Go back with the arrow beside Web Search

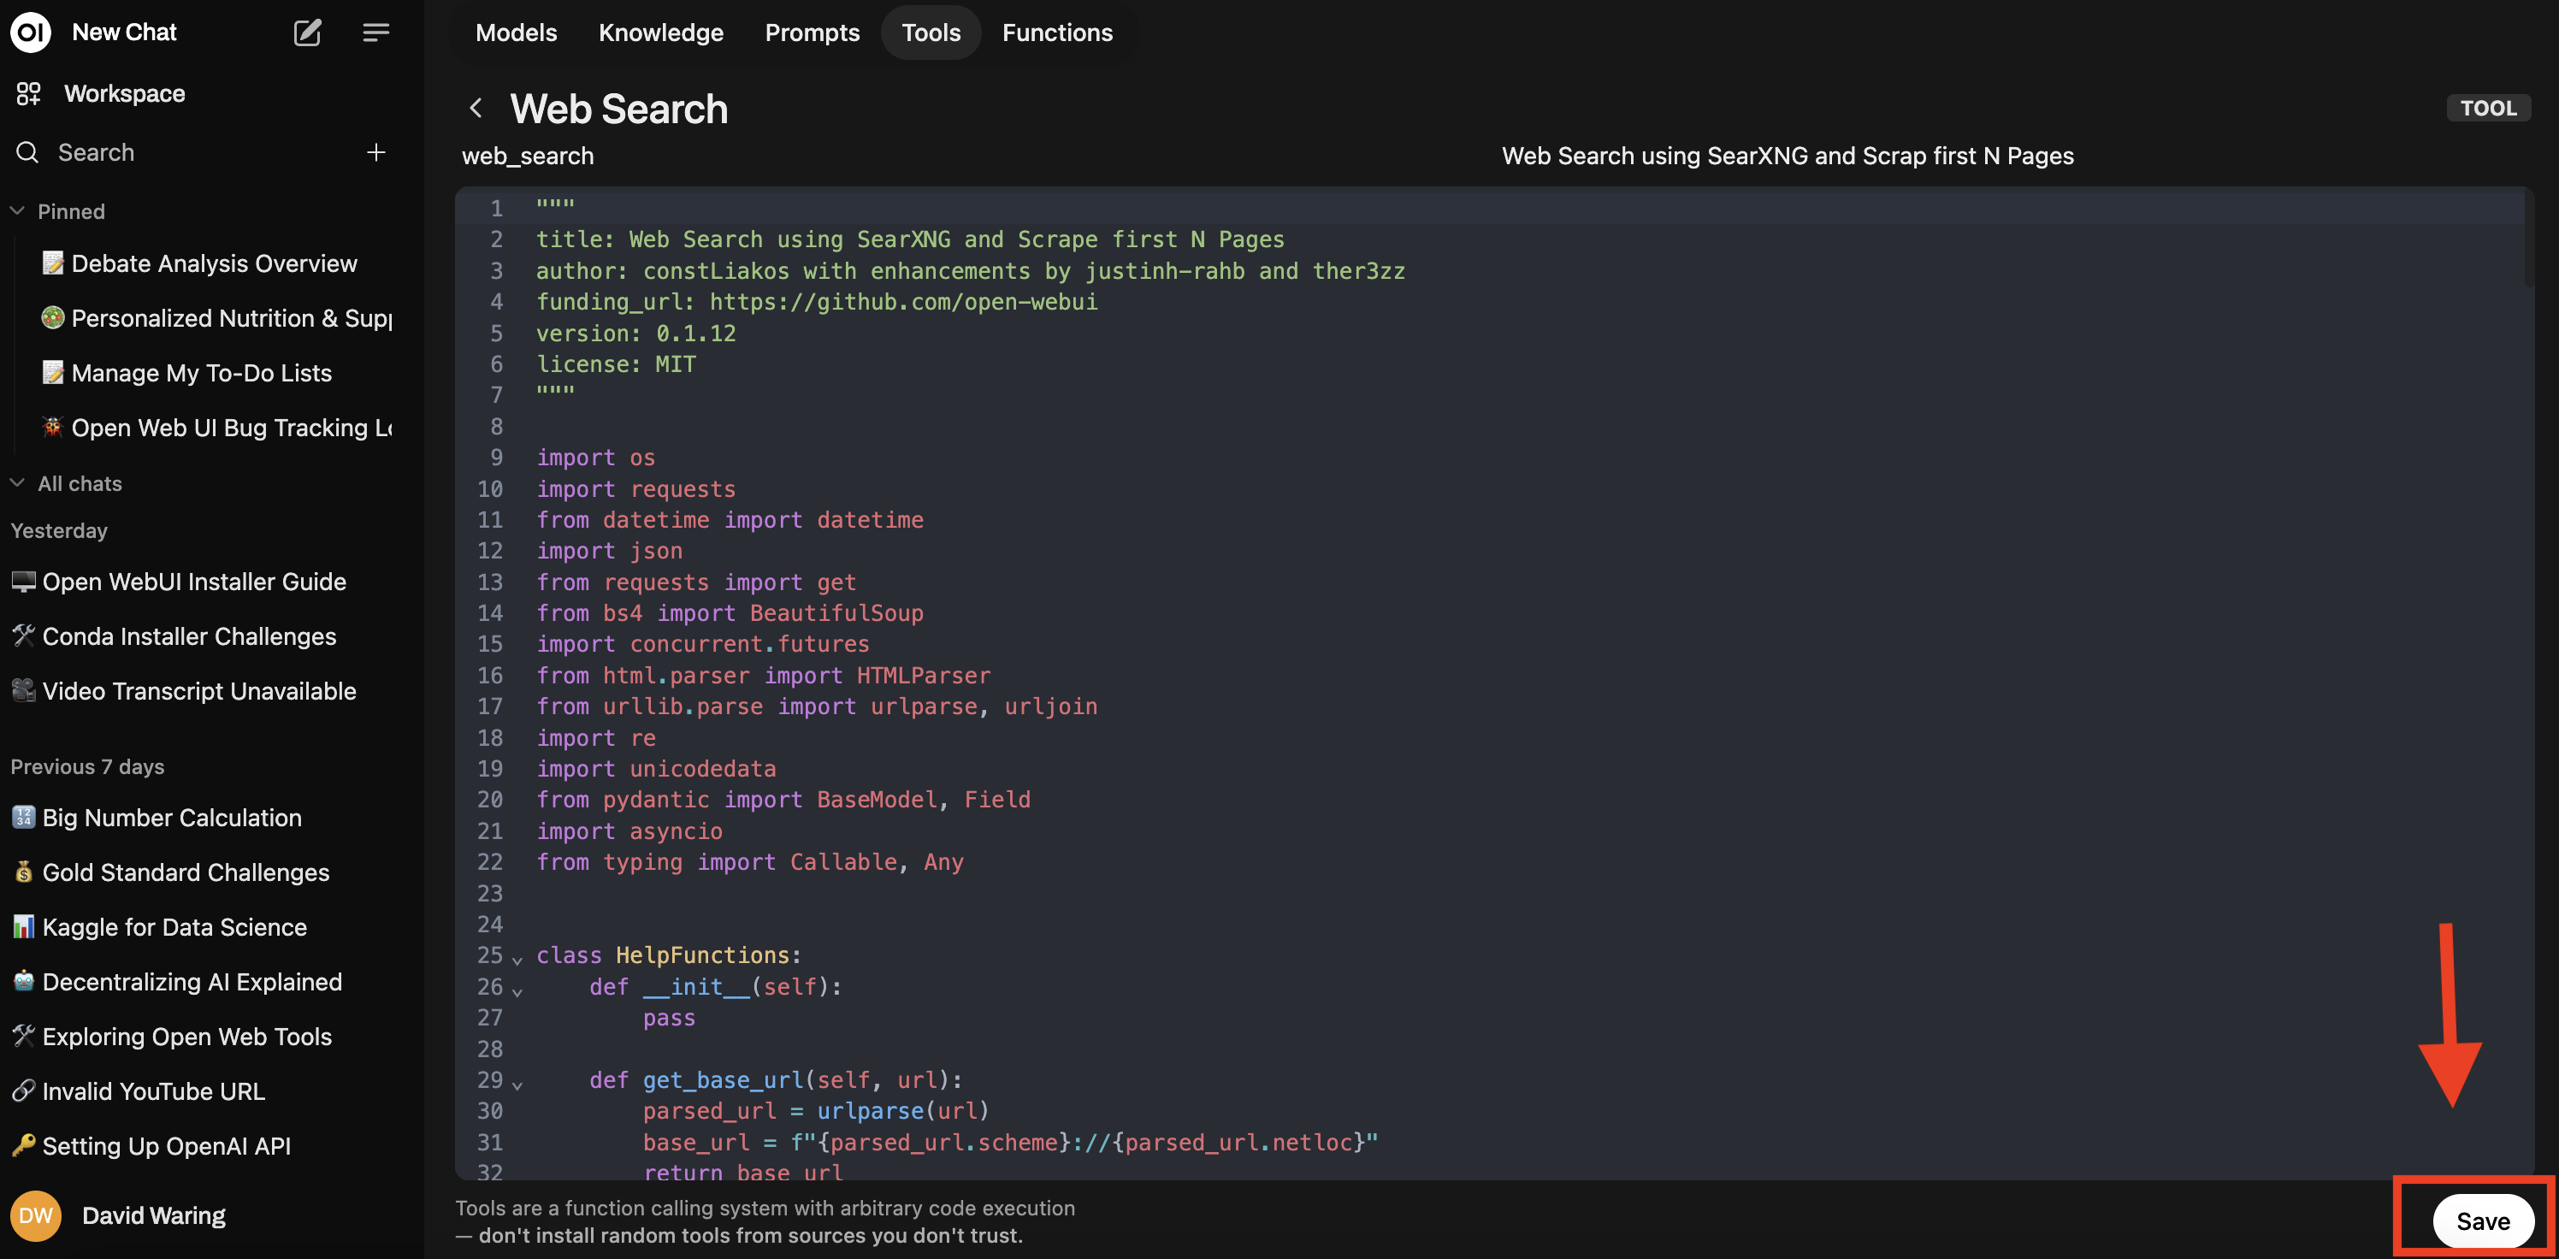tap(476, 109)
